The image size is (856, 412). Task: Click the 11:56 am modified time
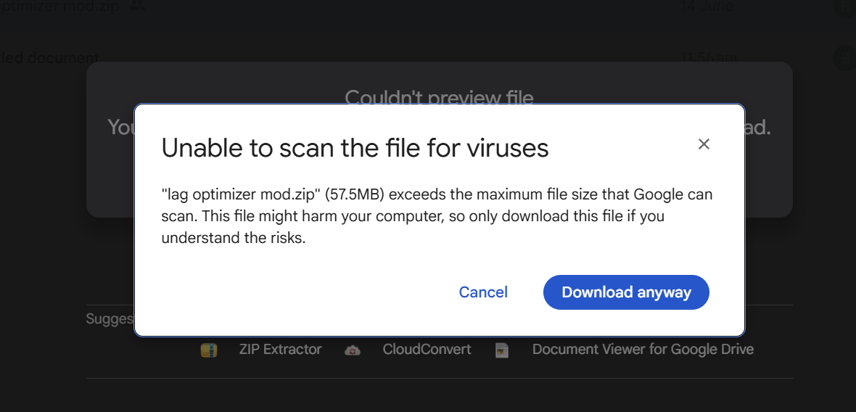tap(709, 57)
